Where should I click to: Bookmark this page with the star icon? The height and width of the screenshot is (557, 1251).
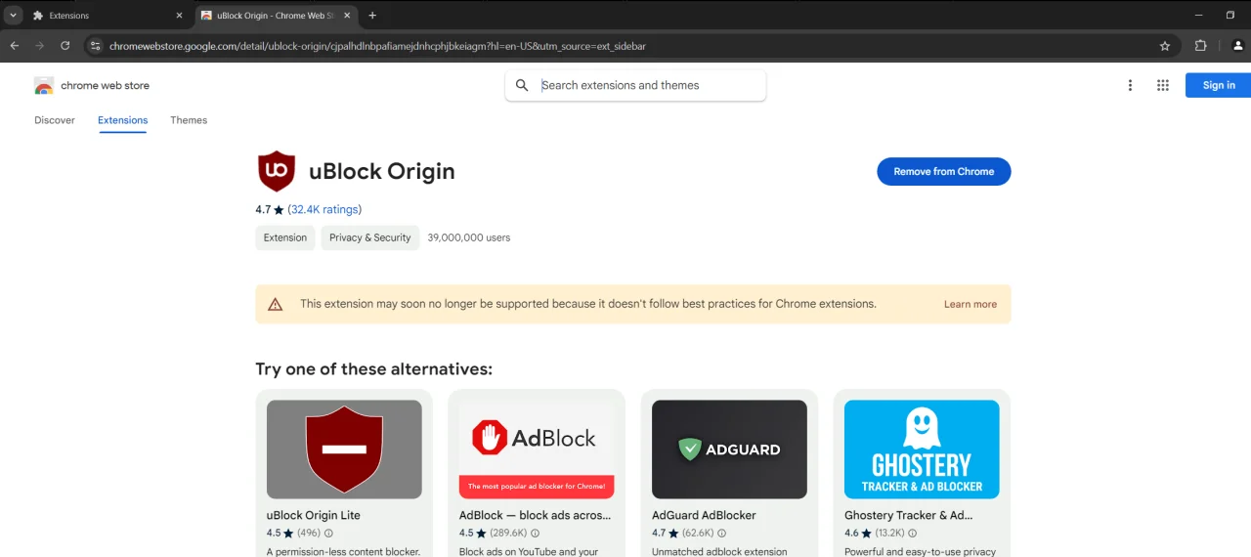pos(1165,46)
